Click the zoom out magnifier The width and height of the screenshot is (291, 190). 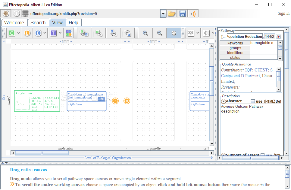pos(160,33)
